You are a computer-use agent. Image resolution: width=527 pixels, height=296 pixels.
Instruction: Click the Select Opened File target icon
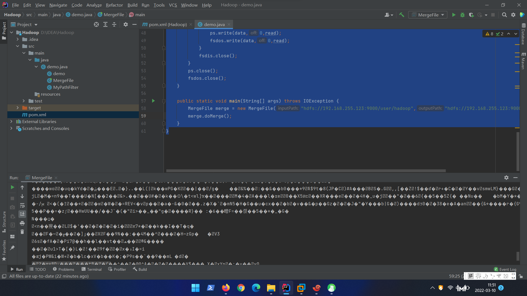(96, 24)
